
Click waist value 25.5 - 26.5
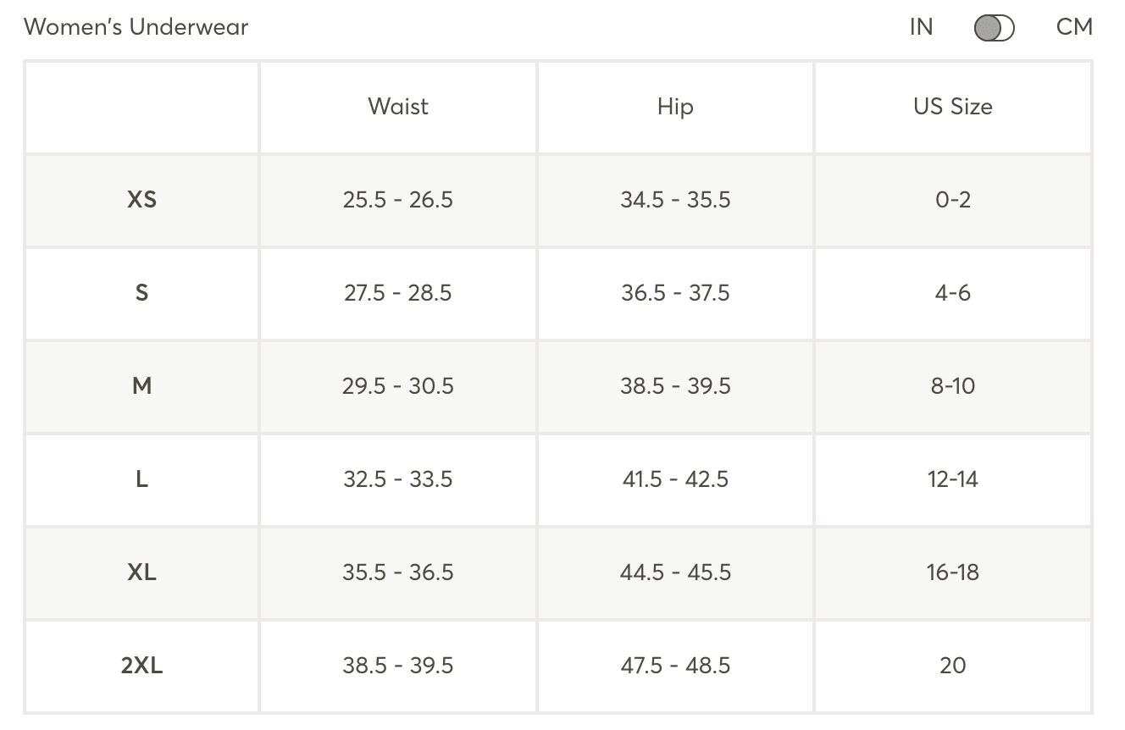(398, 200)
